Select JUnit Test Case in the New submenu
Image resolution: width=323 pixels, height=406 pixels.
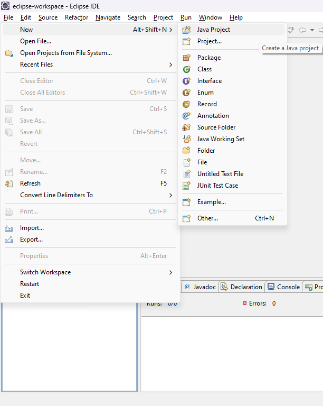point(233,186)
